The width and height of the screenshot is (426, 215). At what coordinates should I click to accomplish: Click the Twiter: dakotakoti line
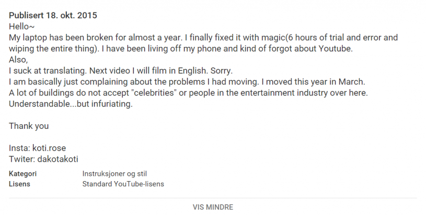[43, 159]
